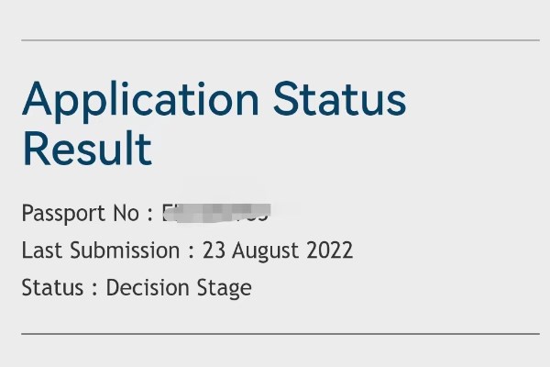Viewport: 550px width, 367px height.
Task: Click the "Passport No" label
Action: tap(81, 214)
